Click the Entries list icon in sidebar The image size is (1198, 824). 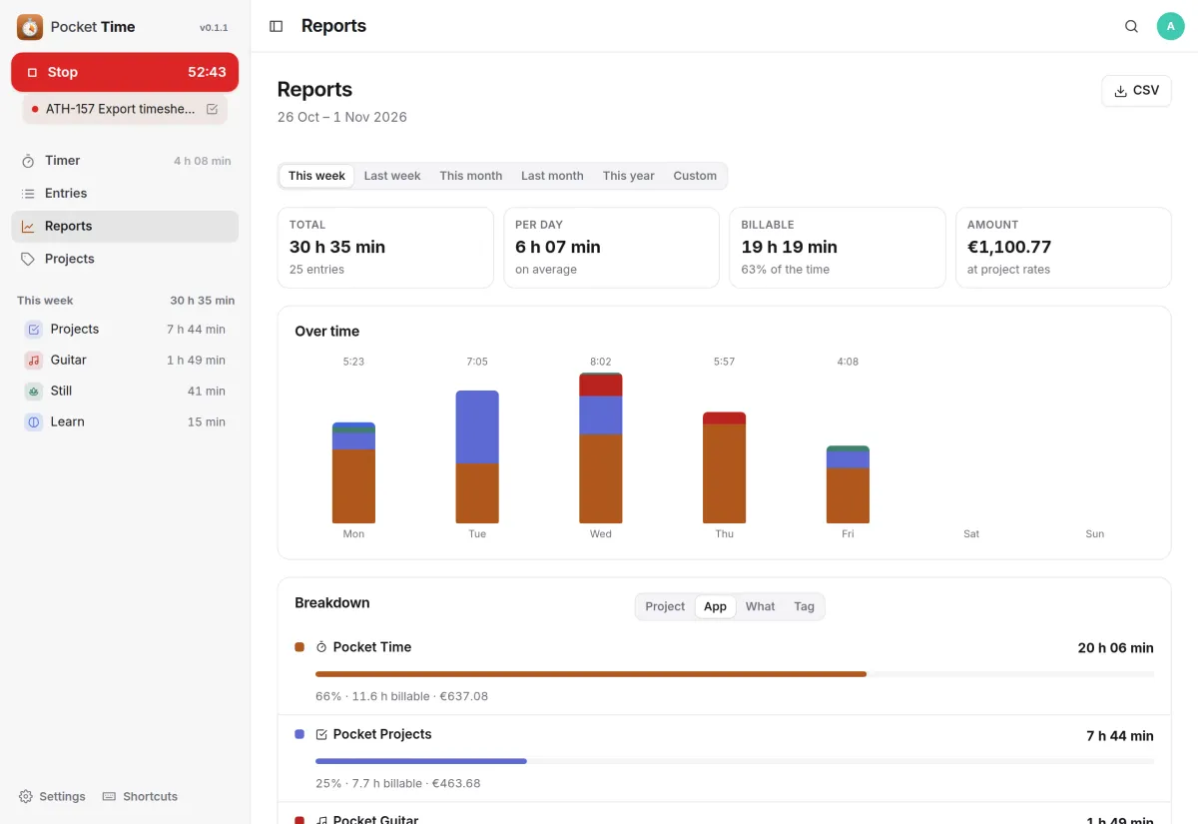(28, 194)
